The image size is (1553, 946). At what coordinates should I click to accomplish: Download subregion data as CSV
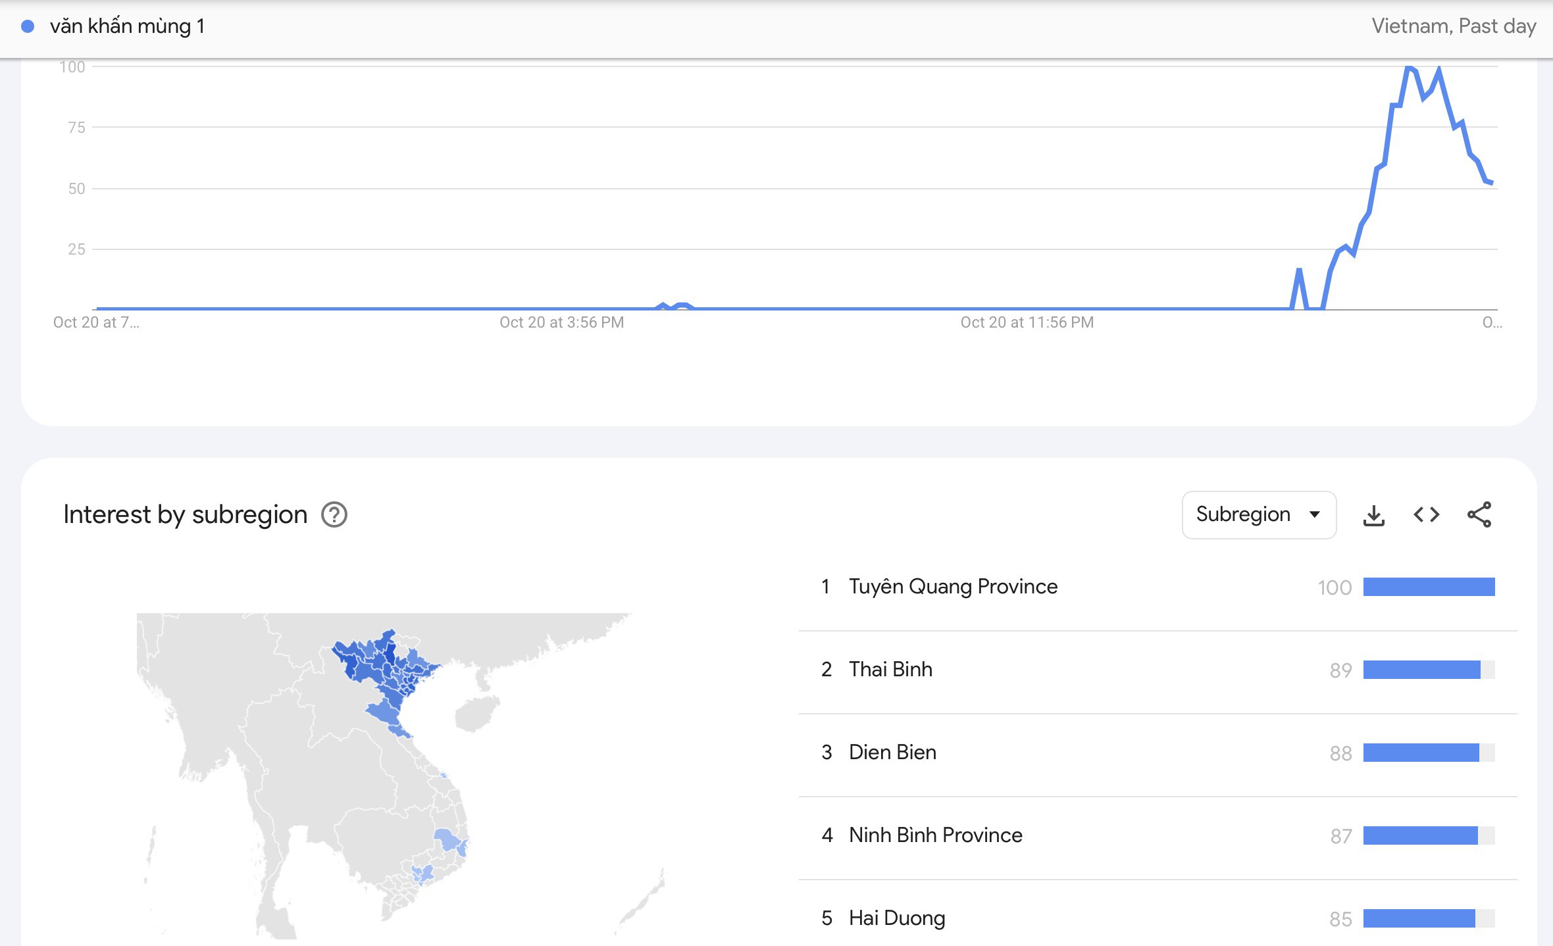(x=1373, y=515)
